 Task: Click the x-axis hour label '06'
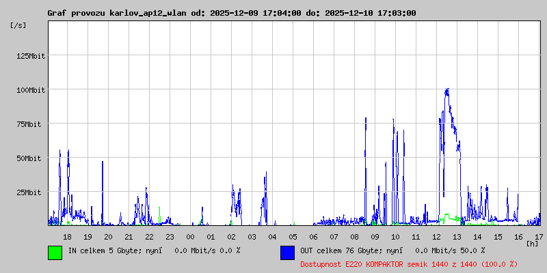tap(314, 237)
